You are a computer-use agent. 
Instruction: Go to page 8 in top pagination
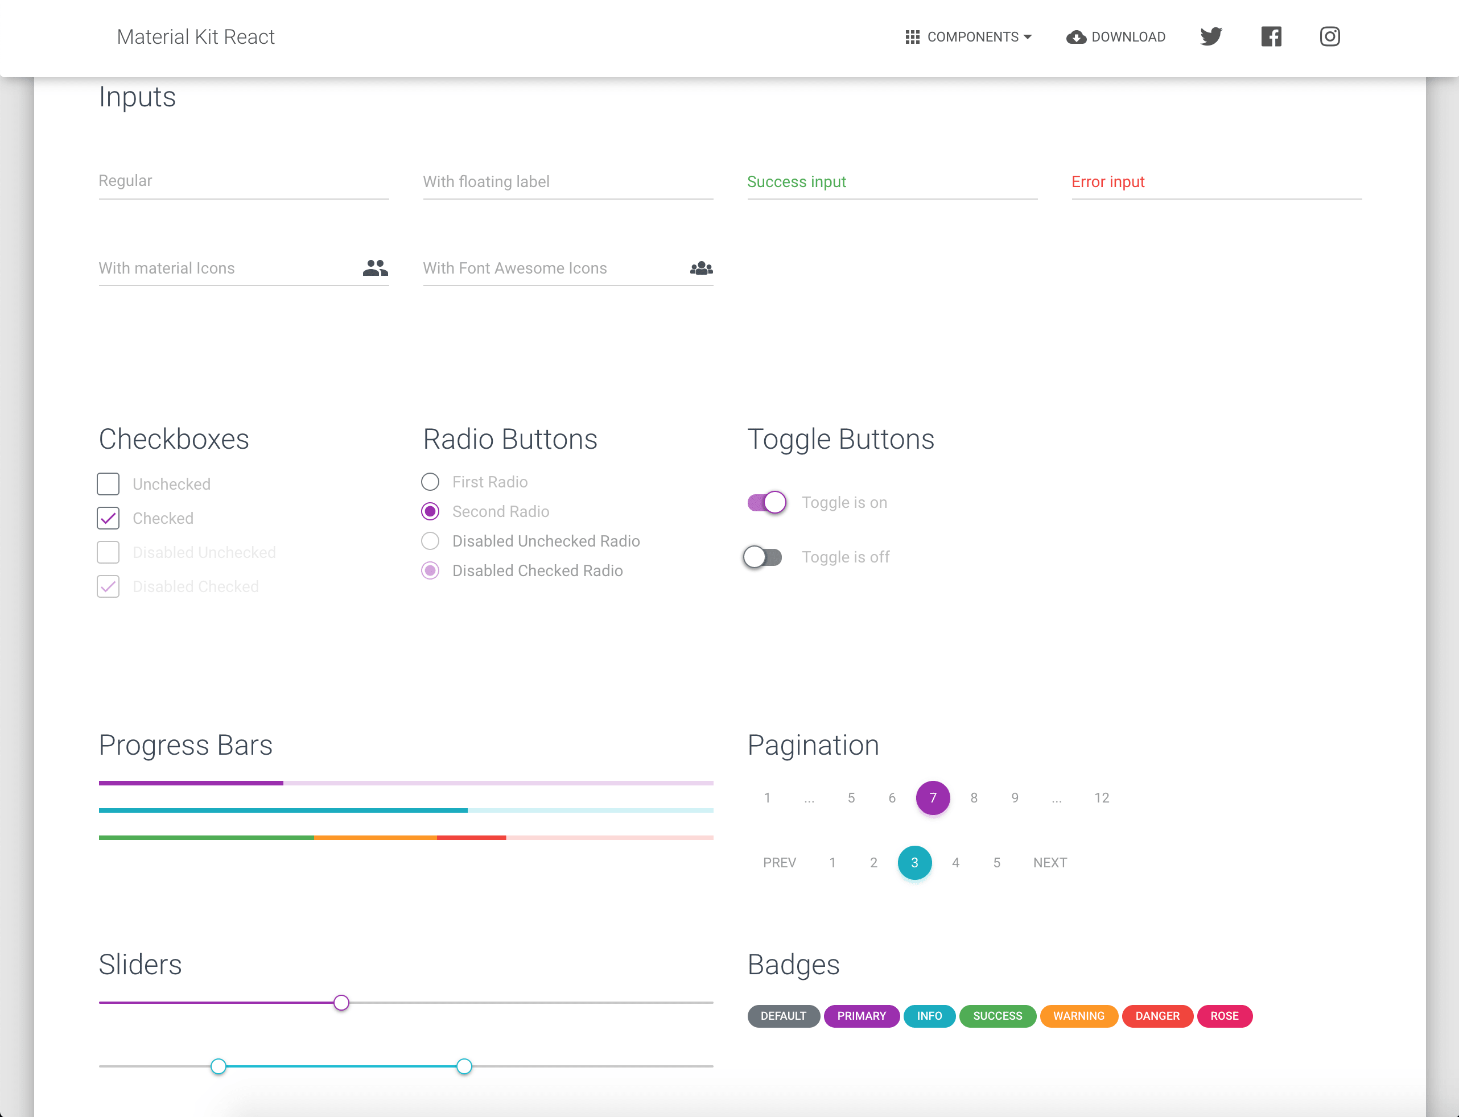coord(974,798)
